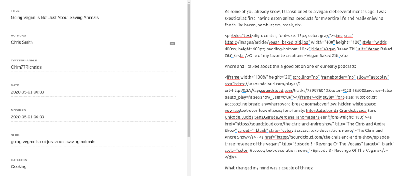Select the Slug field 'going-vegan-is-not-just-about-saving-animals'
The height and width of the screenshot is (176, 411).
[93, 142]
